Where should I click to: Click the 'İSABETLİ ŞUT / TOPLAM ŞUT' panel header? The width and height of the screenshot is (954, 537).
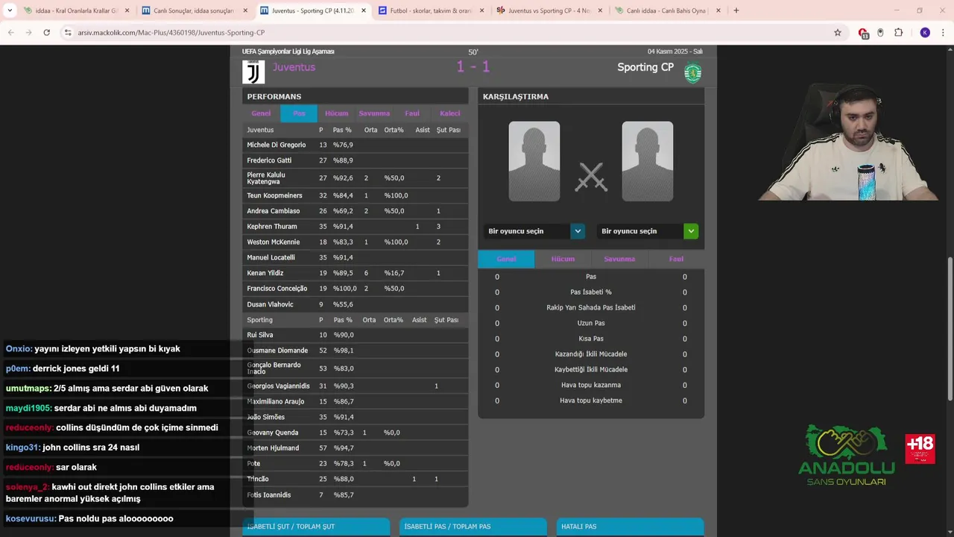pyautogui.click(x=316, y=527)
